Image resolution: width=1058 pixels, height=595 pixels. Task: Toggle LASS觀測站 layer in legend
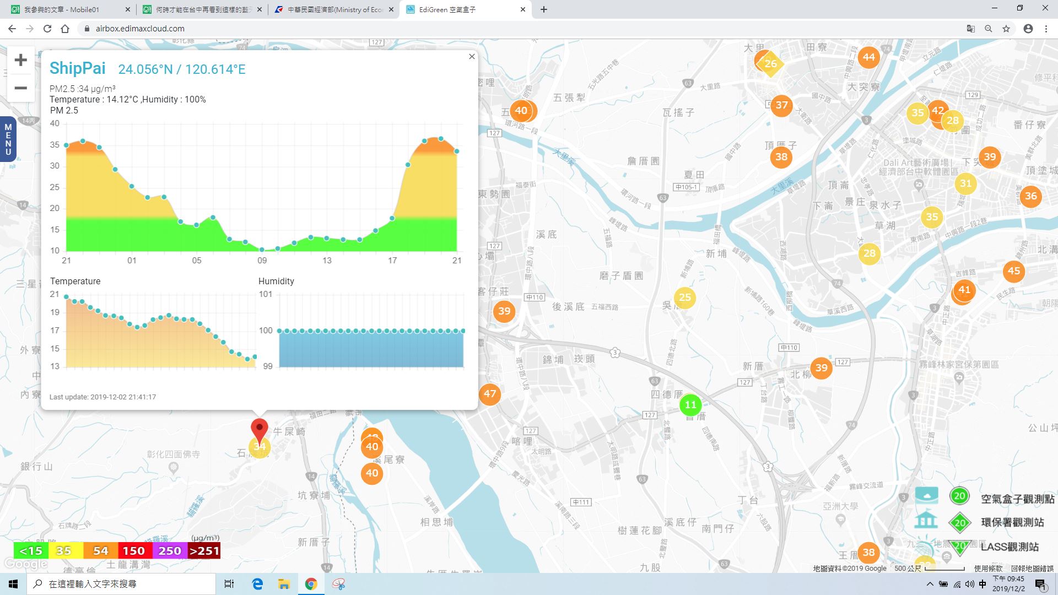click(1010, 547)
